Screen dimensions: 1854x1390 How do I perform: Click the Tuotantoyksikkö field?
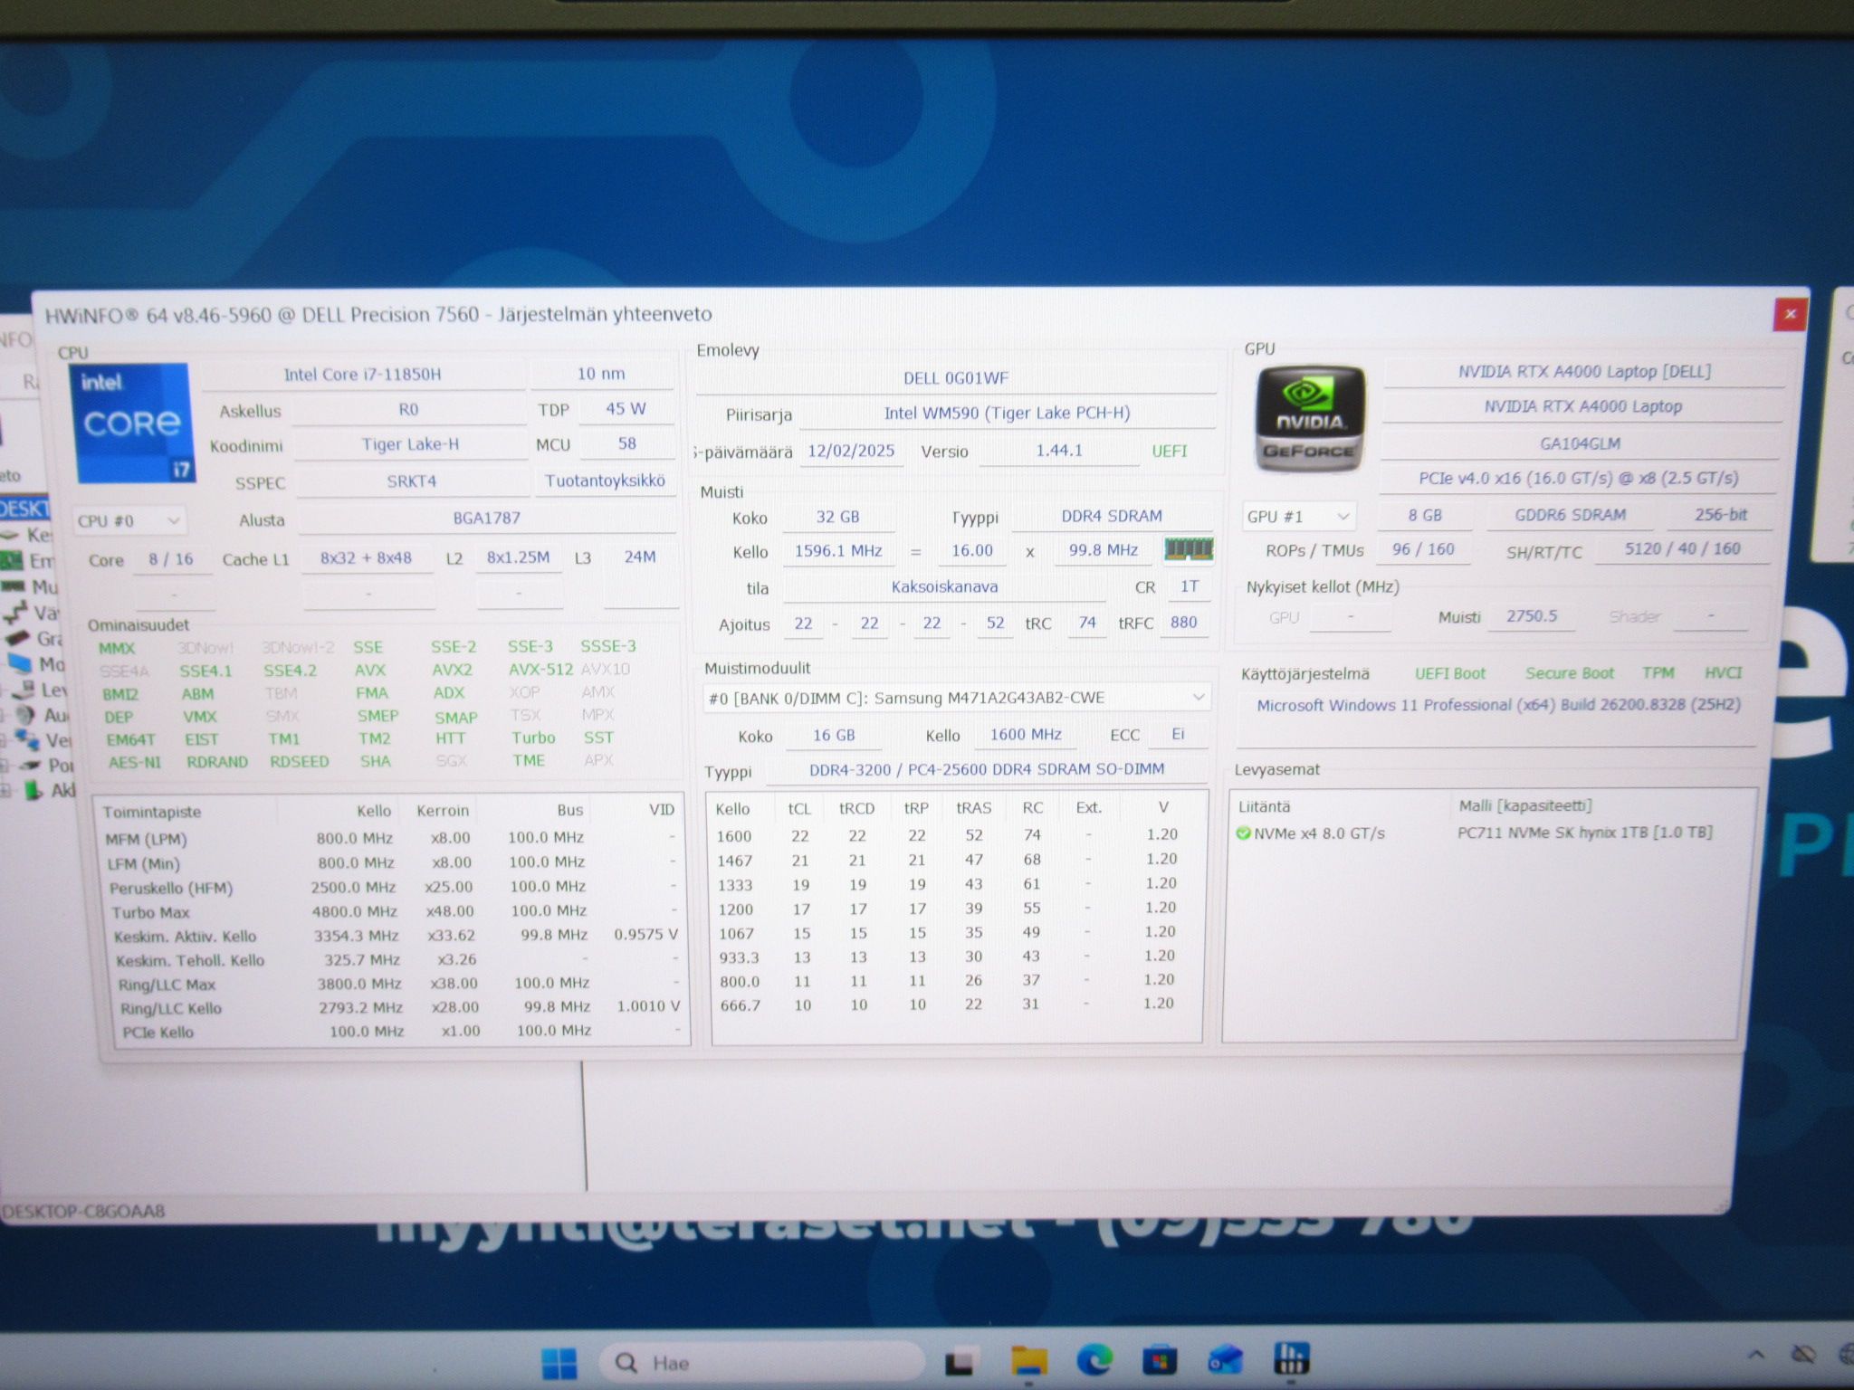[x=605, y=481]
